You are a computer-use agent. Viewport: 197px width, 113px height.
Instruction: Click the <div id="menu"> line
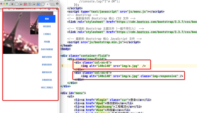(73, 93)
